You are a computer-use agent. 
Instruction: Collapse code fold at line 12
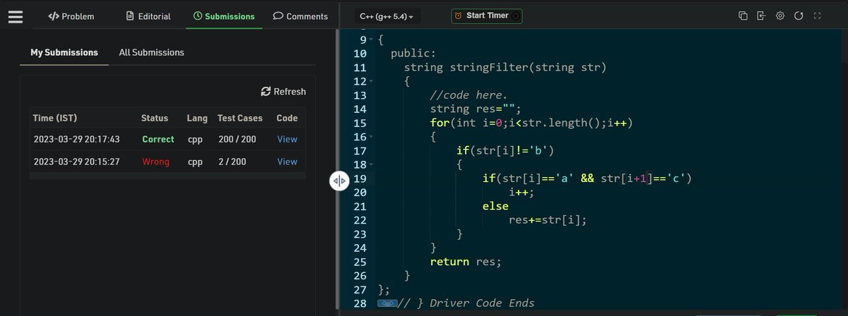[371, 81]
